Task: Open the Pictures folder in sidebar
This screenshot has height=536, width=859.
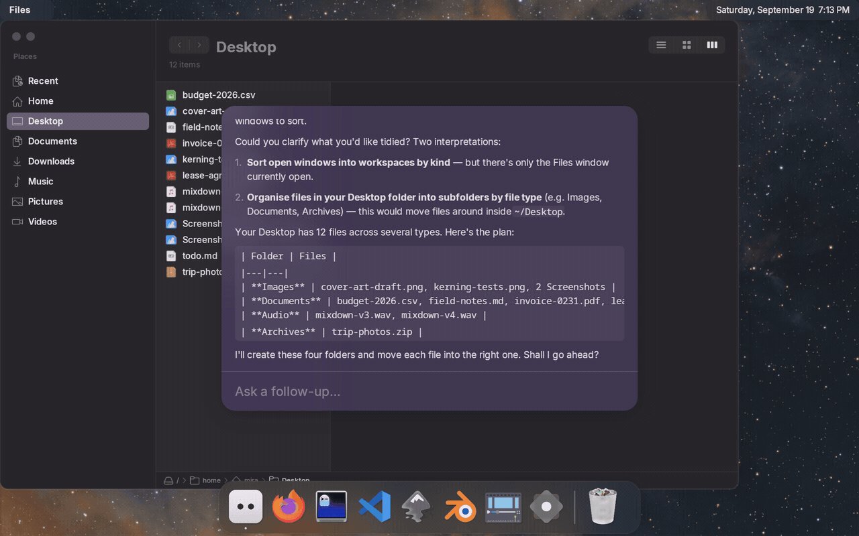Action: click(78, 202)
